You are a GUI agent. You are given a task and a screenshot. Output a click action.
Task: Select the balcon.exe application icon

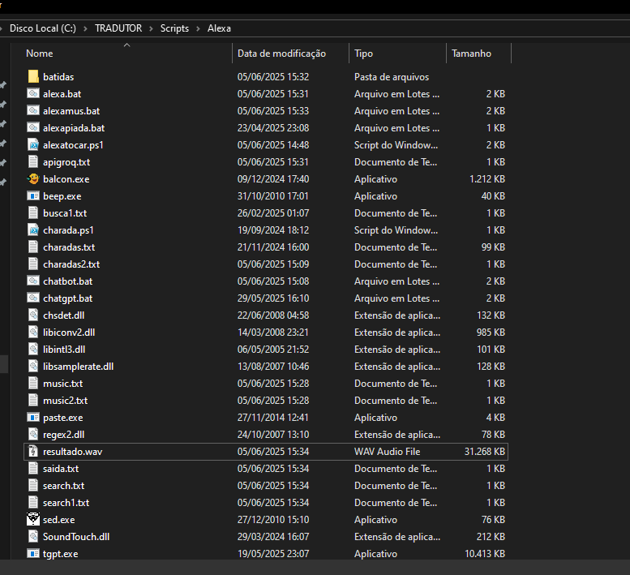tap(33, 179)
